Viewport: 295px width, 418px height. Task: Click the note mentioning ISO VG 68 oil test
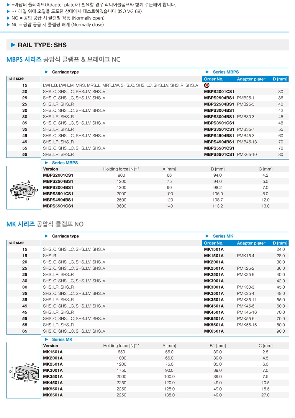(x=77, y=11)
